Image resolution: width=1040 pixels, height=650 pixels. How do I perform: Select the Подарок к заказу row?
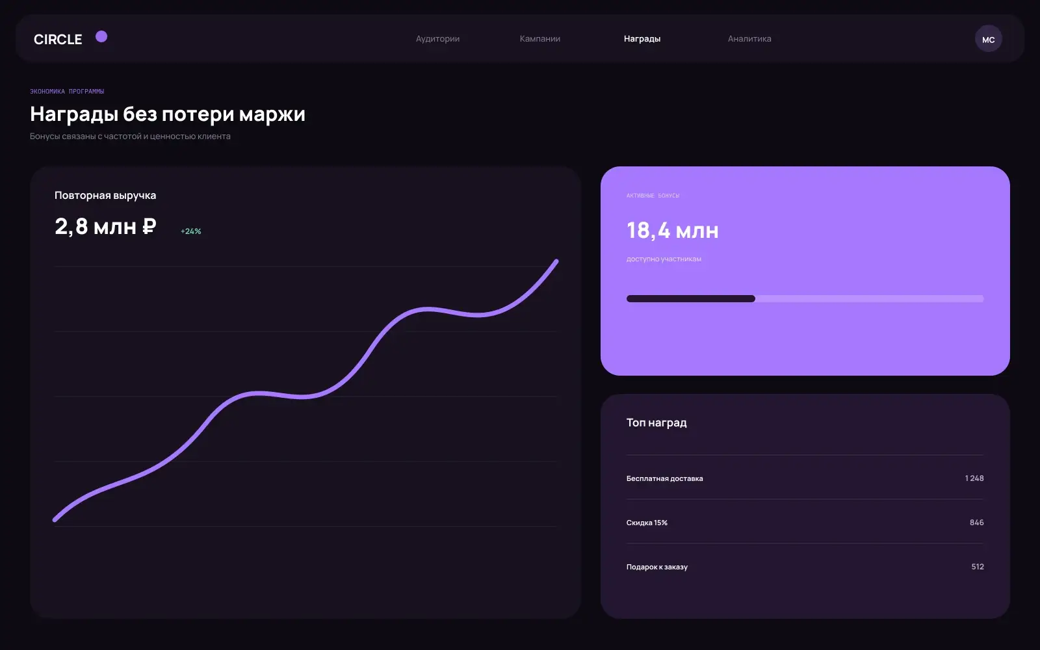(x=805, y=567)
